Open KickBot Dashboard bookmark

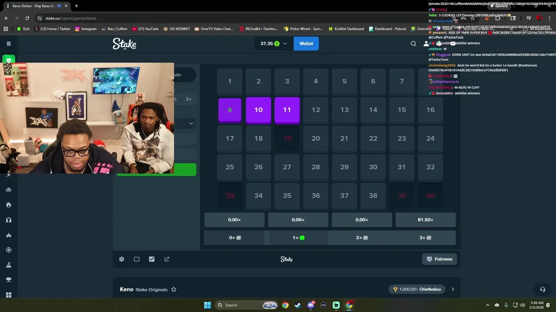click(346, 29)
